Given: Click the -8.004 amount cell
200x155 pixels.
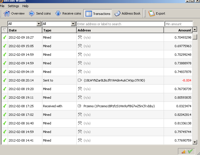Looking at the screenshot, I should (x=178, y=80).
